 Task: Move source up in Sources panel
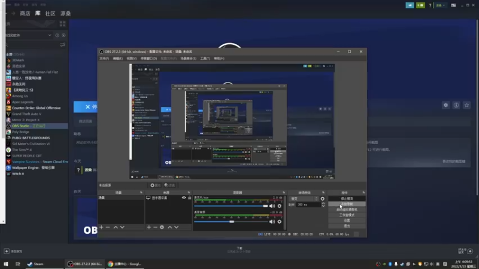170,227
